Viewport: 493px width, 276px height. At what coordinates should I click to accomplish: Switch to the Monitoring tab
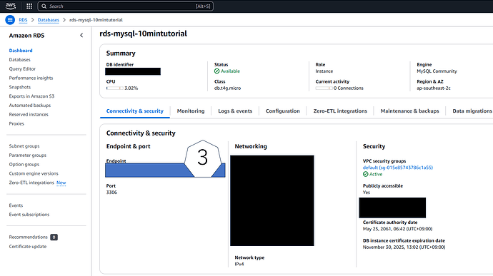coord(191,111)
